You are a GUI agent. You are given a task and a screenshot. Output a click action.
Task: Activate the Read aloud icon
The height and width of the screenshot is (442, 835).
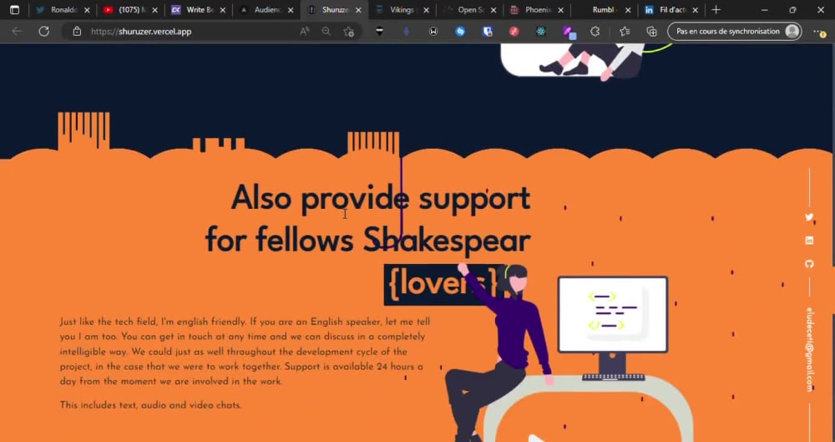tap(305, 32)
